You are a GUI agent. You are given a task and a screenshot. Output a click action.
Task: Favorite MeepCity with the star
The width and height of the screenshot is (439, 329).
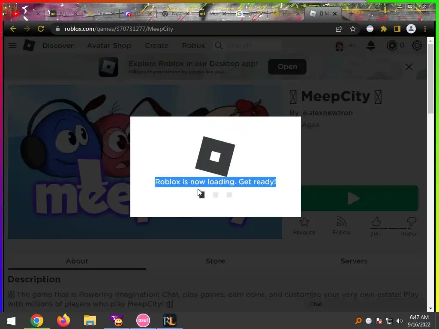coord(304,226)
